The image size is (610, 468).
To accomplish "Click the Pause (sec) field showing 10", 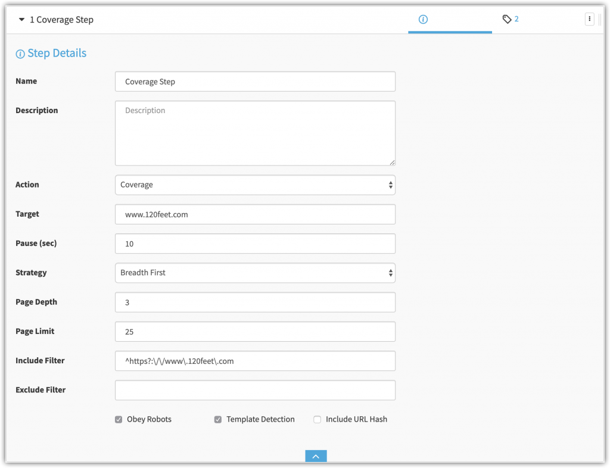I will (x=255, y=244).
